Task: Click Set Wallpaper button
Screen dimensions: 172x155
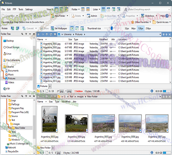Action: pyautogui.click(x=59, y=28)
